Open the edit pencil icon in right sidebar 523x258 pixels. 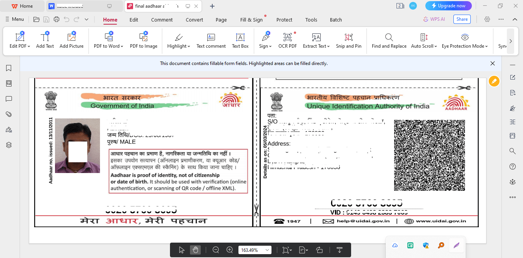[x=512, y=77]
